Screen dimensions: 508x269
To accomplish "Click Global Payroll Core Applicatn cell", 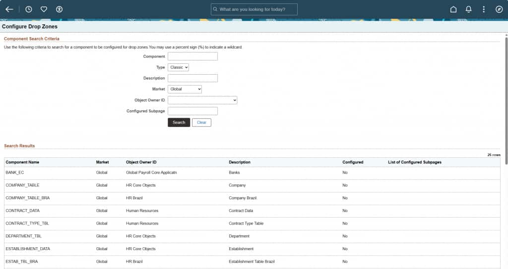I will pos(151,173).
